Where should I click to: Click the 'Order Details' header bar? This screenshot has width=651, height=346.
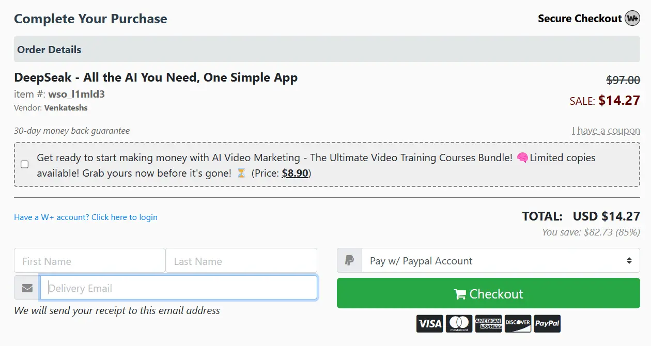click(x=327, y=50)
